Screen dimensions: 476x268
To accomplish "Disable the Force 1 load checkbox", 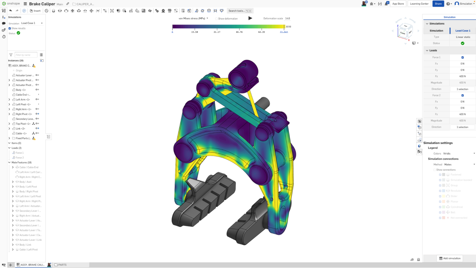I will [462, 57].
